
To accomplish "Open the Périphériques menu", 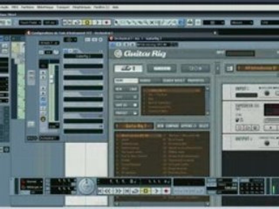I will click(x=82, y=7).
